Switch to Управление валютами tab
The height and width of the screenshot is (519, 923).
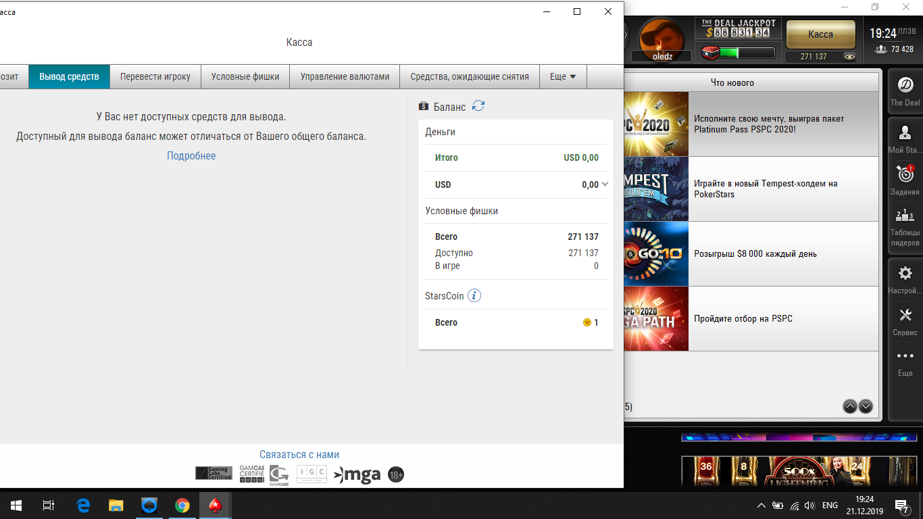(x=345, y=76)
